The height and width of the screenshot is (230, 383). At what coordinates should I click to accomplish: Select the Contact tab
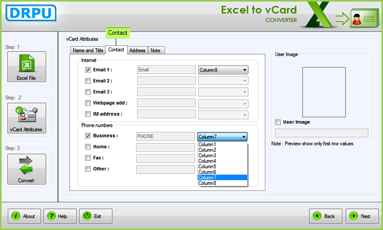(116, 50)
